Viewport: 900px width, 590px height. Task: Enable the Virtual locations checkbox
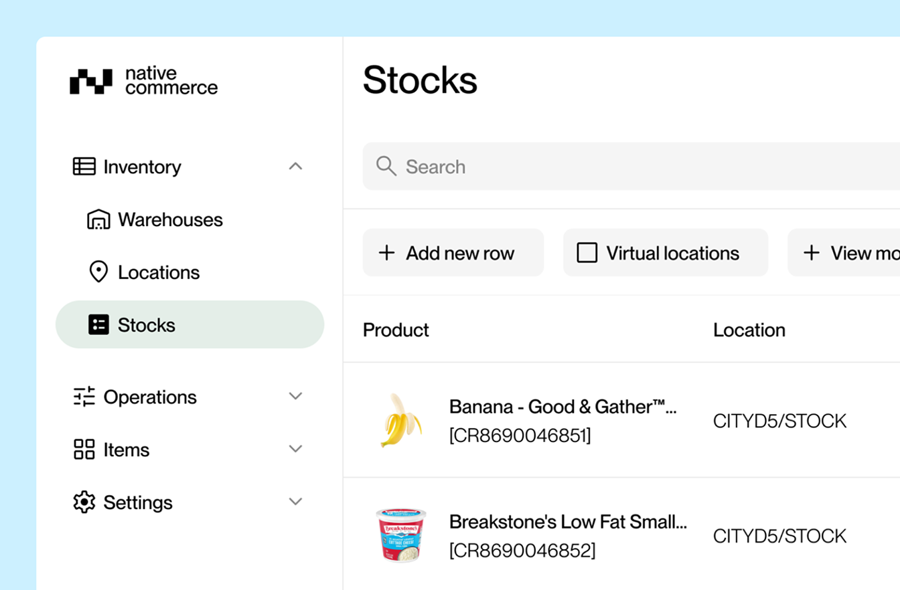pyautogui.click(x=587, y=253)
